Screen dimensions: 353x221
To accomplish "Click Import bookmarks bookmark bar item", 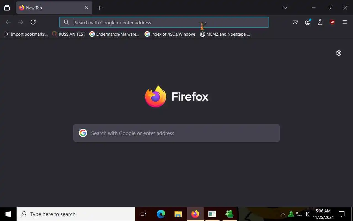I will (x=26, y=34).
